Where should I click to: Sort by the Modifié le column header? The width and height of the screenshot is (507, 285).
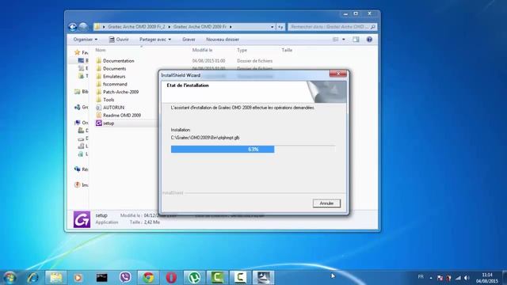[x=202, y=50]
